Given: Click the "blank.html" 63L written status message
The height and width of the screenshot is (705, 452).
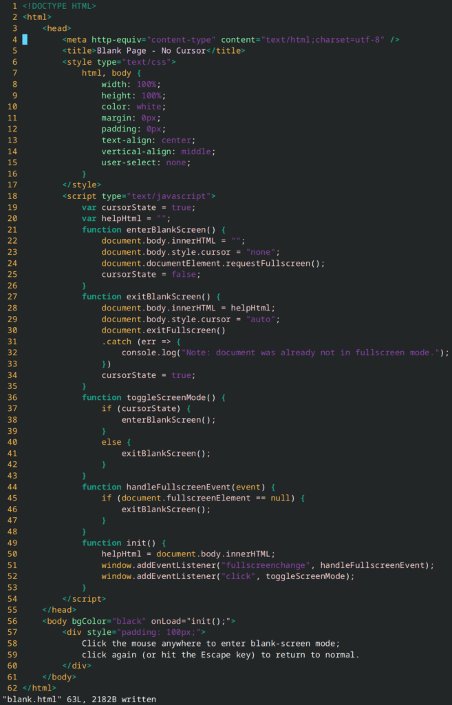Looking at the screenshot, I should click(x=79, y=699).
